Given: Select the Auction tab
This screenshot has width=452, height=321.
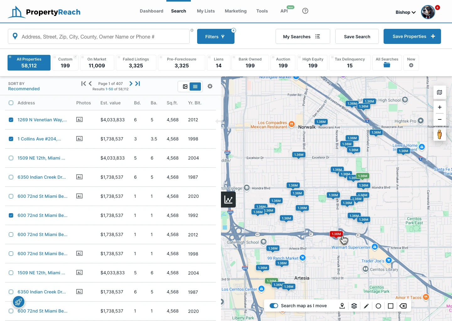Looking at the screenshot, I should click(283, 63).
